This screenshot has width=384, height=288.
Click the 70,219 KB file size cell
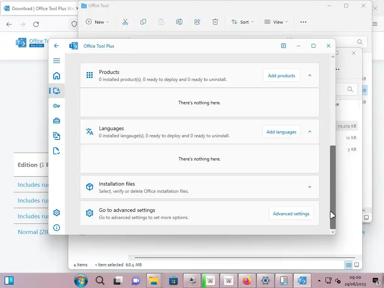tap(346, 126)
